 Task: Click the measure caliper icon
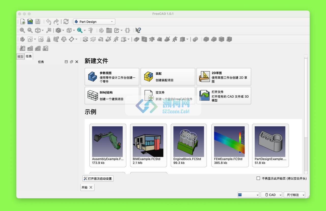click(90, 30)
